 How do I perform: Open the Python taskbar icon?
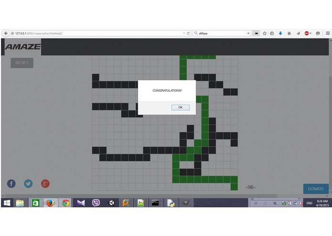click(x=171, y=203)
